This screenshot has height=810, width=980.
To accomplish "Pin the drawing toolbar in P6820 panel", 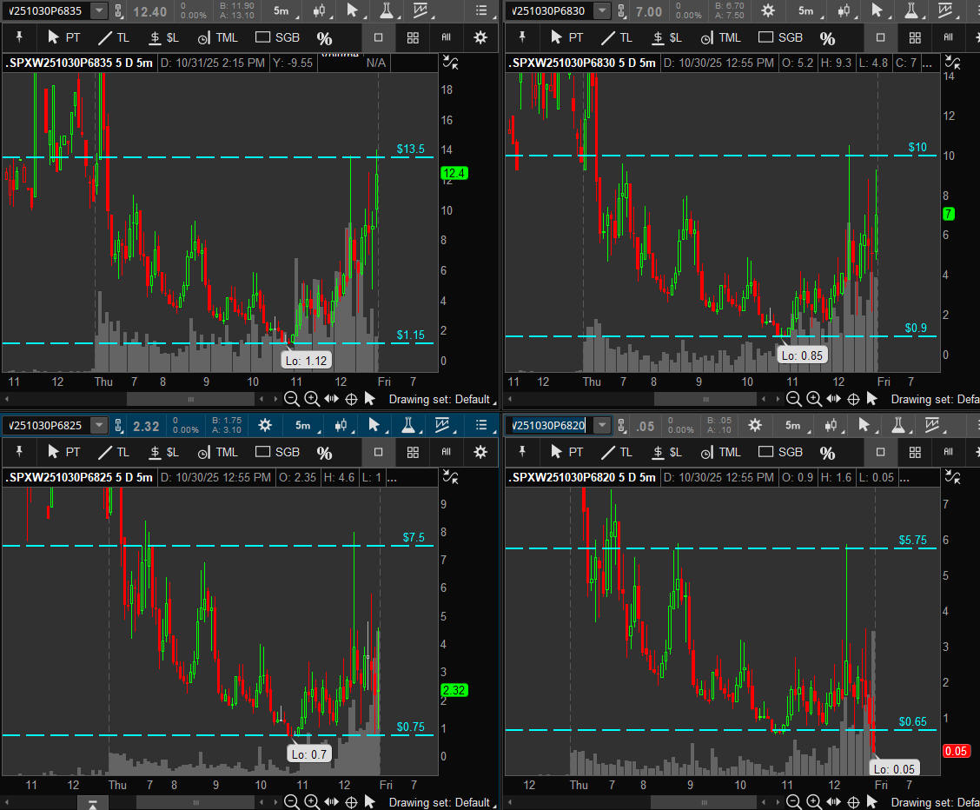I will [x=521, y=452].
